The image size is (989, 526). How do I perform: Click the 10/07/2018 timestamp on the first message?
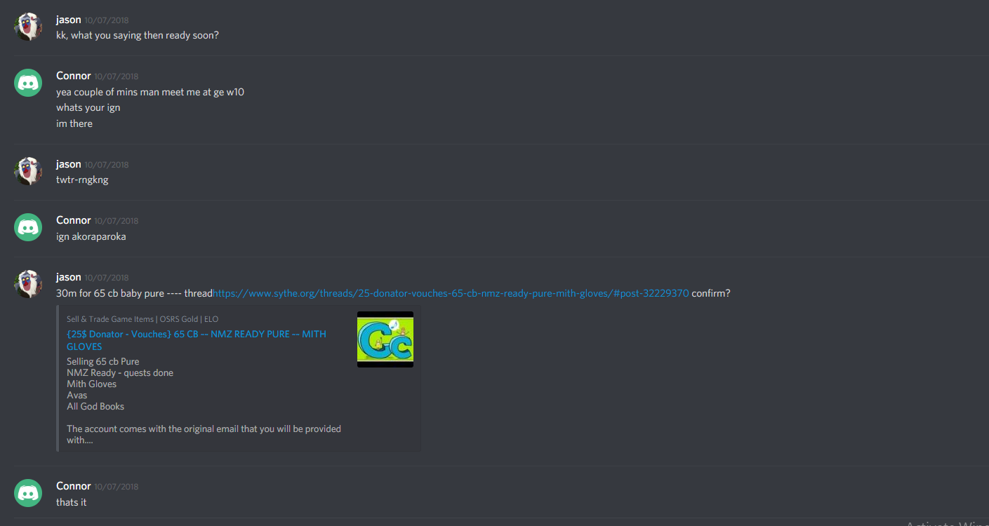coord(107,20)
